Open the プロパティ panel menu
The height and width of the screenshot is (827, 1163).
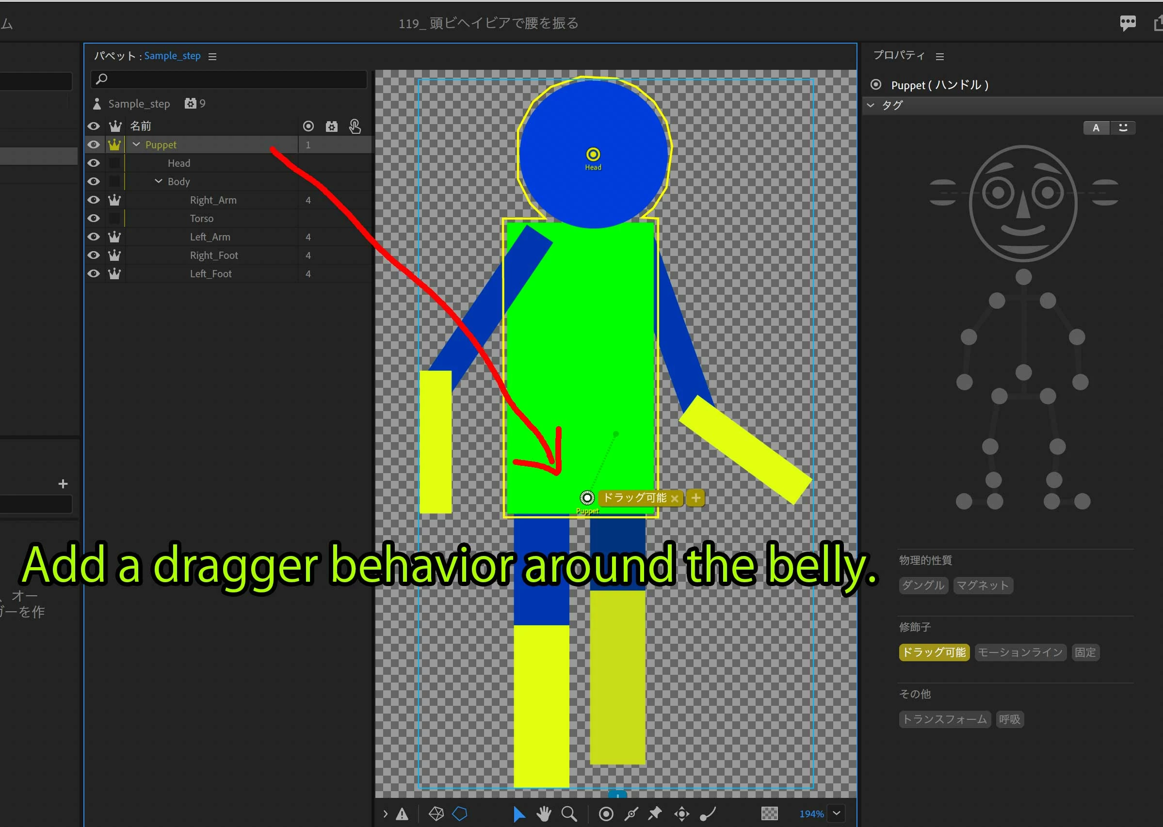point(940,57)
